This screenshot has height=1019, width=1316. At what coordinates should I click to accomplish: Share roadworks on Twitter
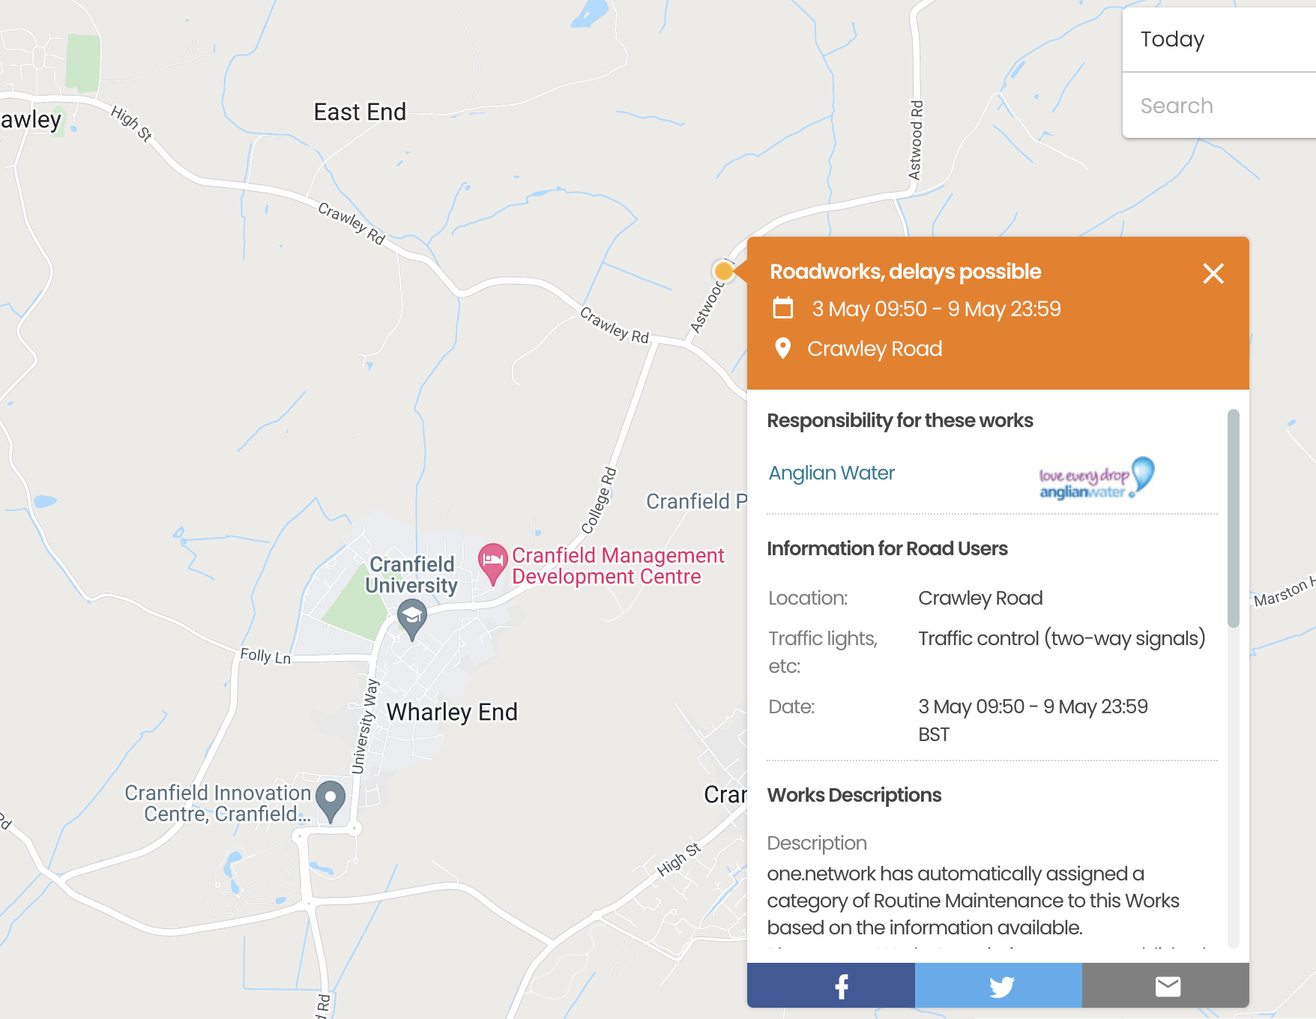click(998, 985)
